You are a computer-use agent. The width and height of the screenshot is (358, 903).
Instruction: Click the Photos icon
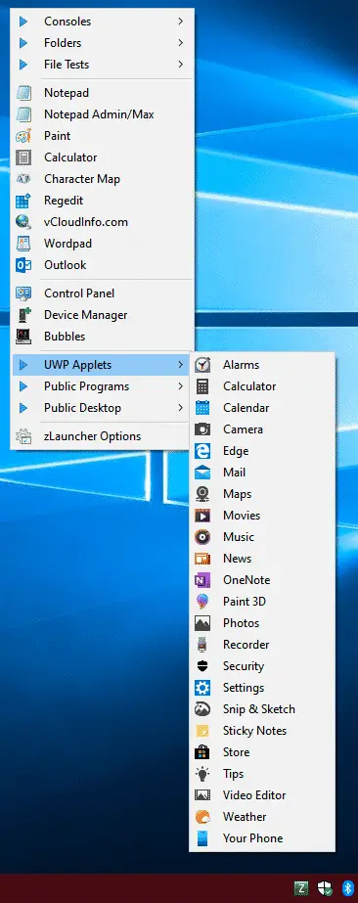coord(202,623)
